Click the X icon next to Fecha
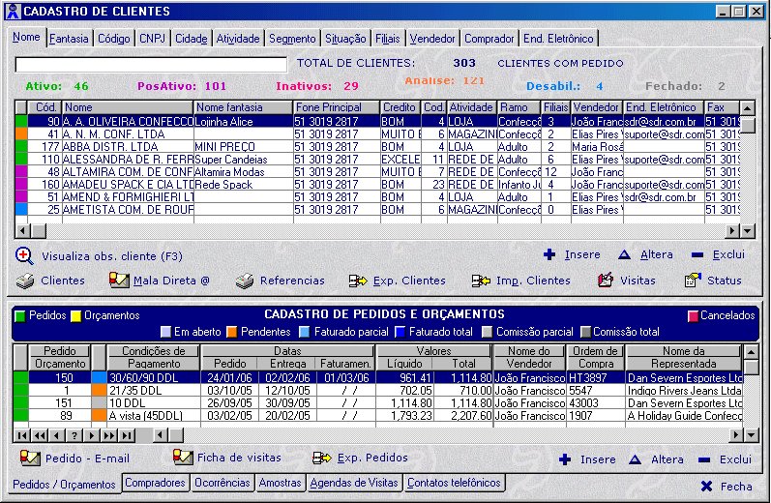Viewport: 771px width, 503px height. point(706,487)
